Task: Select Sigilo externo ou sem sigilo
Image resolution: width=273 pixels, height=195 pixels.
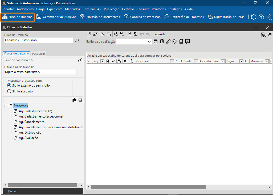Action: click(x=28, y=85)
